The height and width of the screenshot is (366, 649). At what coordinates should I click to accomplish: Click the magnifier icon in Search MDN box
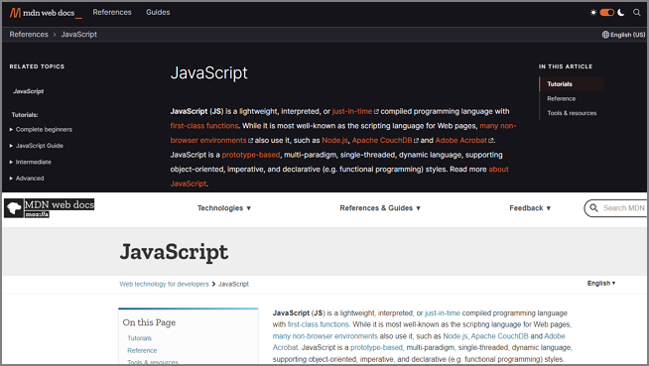click(x=593, y=208)
